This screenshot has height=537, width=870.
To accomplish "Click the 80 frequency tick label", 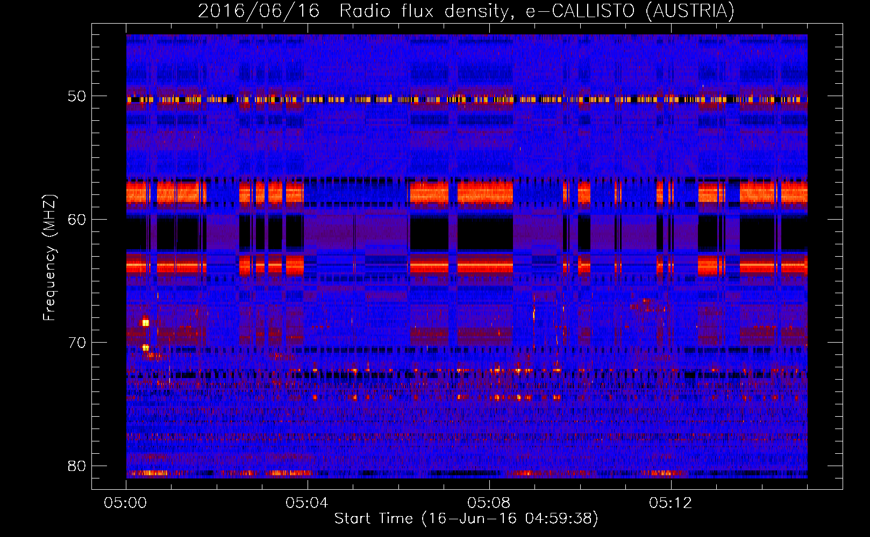I will 76,466.
